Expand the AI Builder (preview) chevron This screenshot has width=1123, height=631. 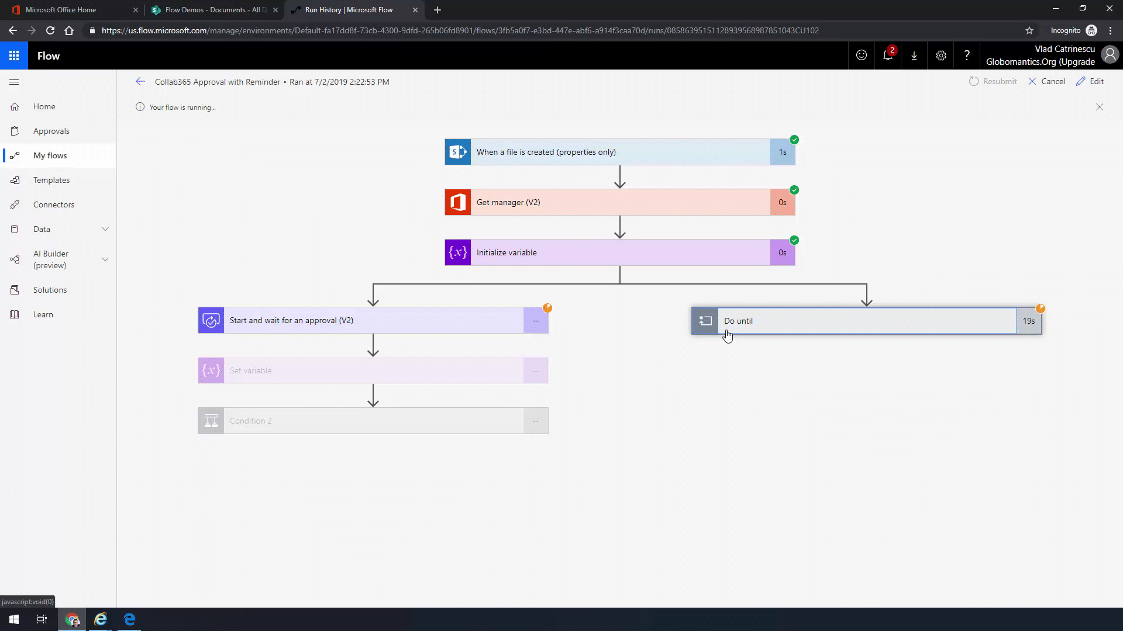(x=105, y=259)
